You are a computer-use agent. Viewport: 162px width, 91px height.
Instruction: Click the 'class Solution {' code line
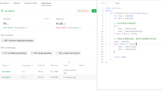point(114,8)
